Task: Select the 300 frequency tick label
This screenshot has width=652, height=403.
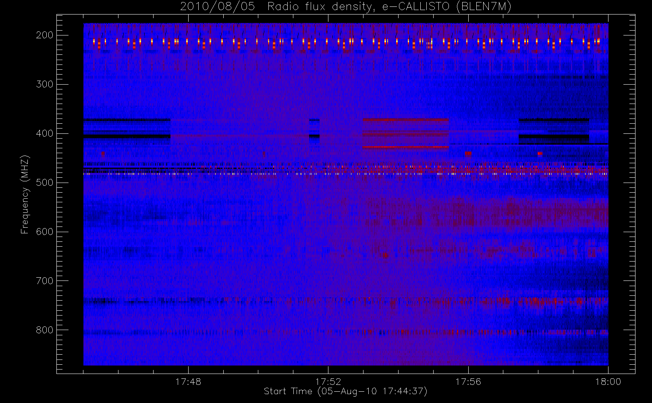Action: [45, 84]
